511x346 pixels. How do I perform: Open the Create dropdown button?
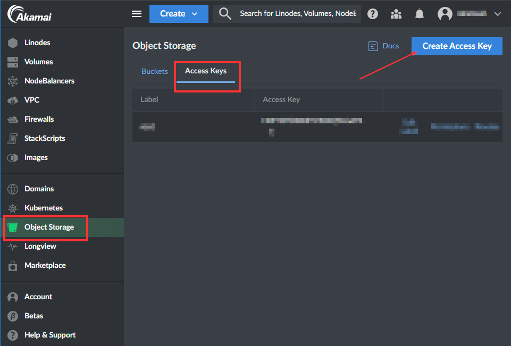coord(179,14)
